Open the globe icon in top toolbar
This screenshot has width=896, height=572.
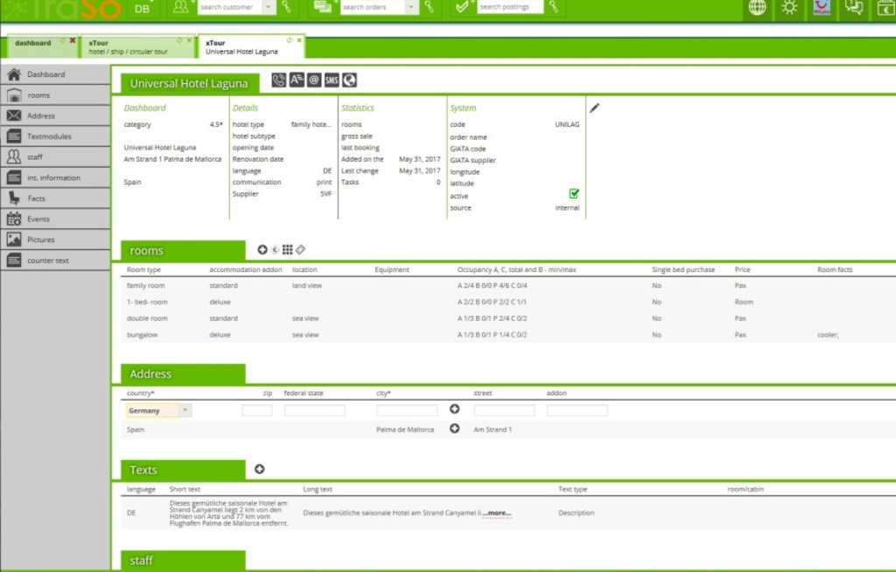(757, 7)
